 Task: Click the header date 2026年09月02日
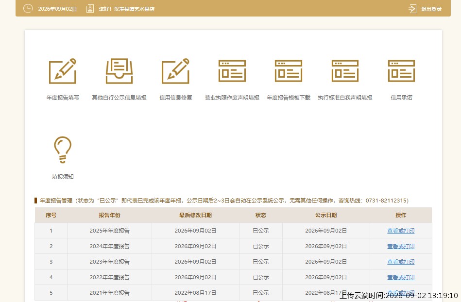click(x=57, y=9)
